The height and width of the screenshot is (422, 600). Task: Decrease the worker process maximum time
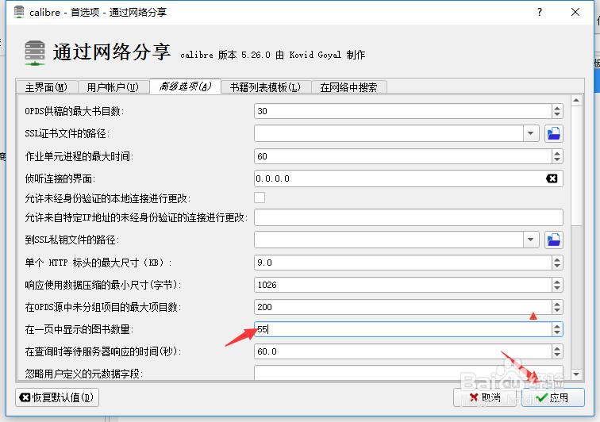coord(557,159)
